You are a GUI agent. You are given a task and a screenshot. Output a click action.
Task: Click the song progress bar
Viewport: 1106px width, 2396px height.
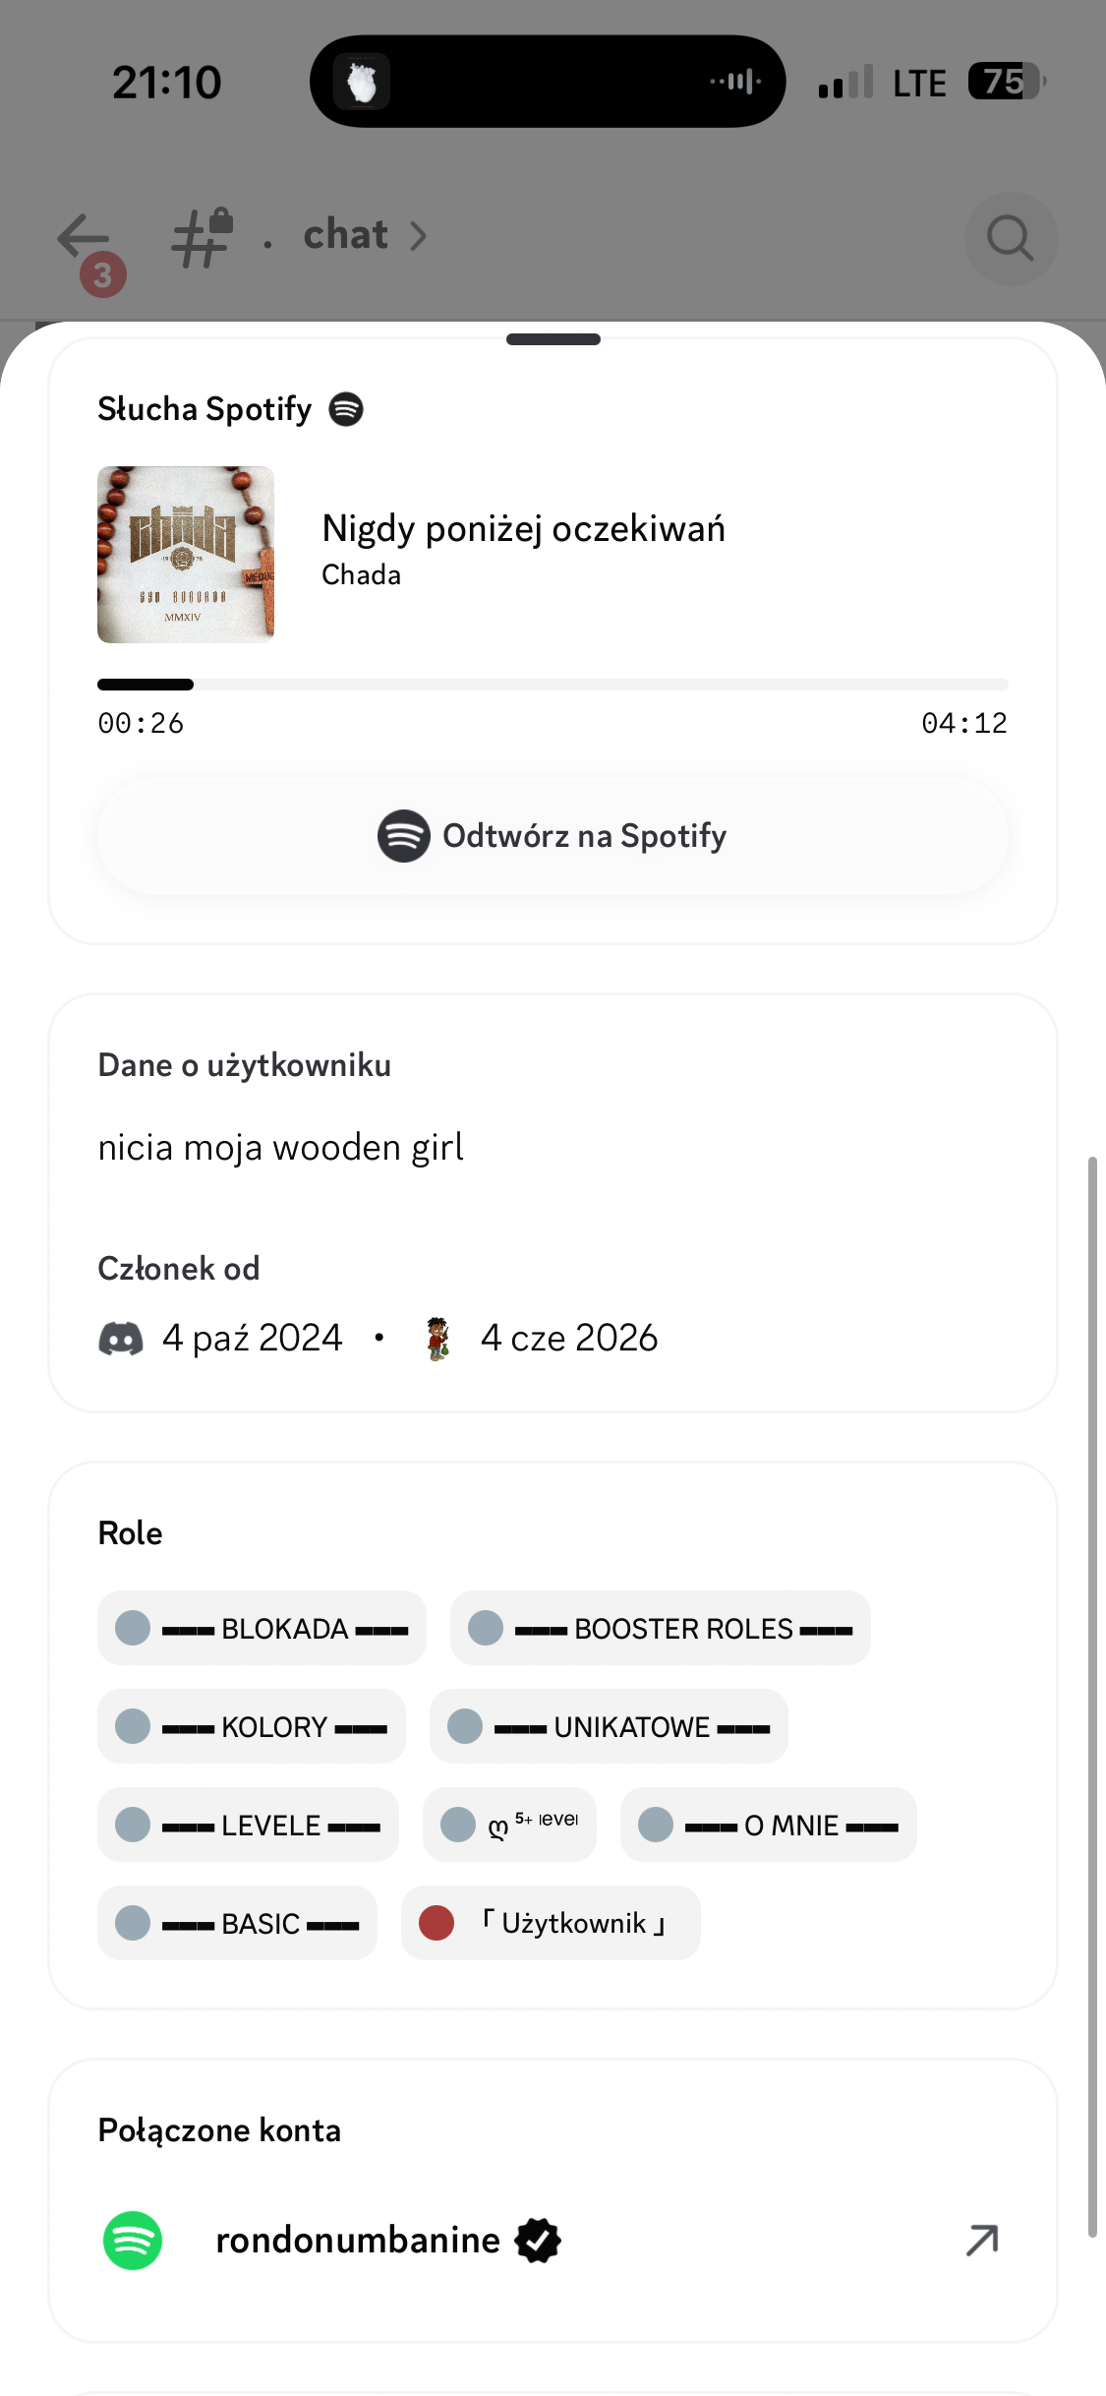(x=553, y=685)
